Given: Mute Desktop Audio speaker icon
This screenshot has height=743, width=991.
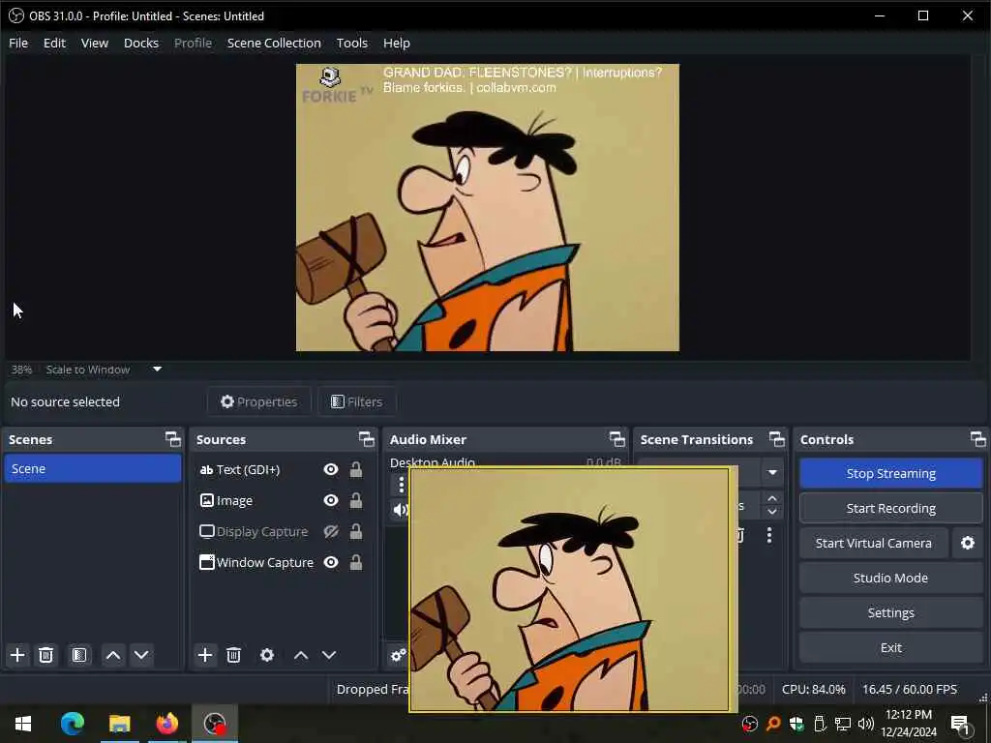Looking at the screenshot, I should (x=400, y=509).
